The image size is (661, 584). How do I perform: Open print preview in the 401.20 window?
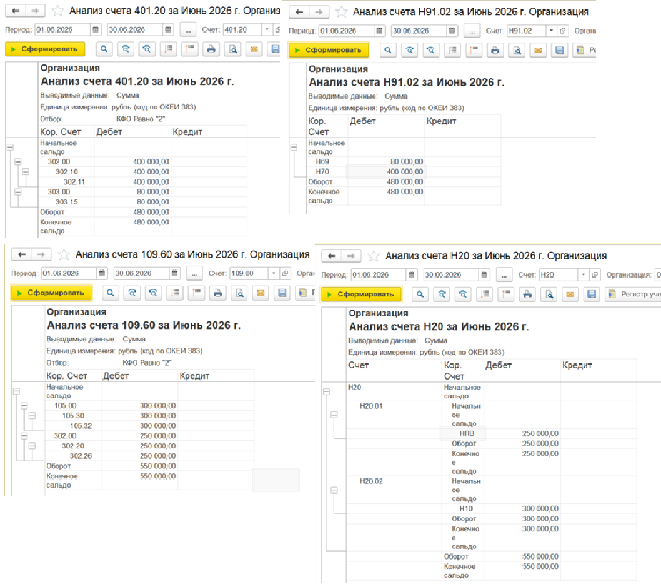point(232,49)
